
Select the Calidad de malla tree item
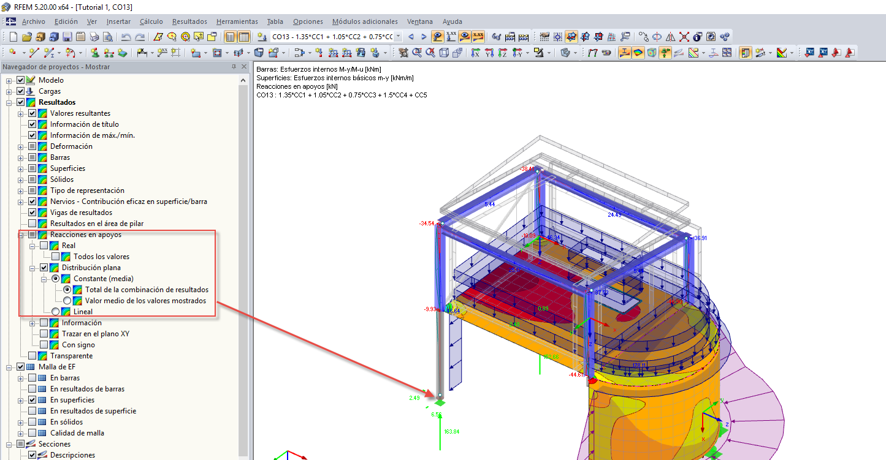point(77,433)
